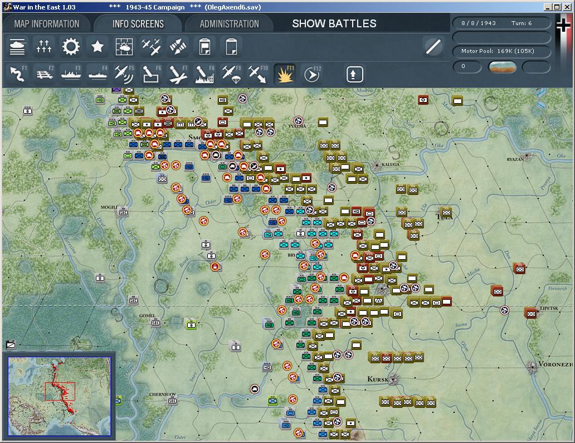575x443 pixels.
Task: Click the diagonal slash round button
Action: [x=433, y=47]
